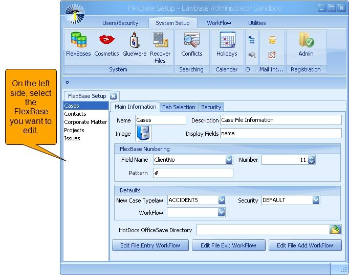Open the empty WorkFlow dropdown
Screen dimensions: 349x275
tap(221, 212)
